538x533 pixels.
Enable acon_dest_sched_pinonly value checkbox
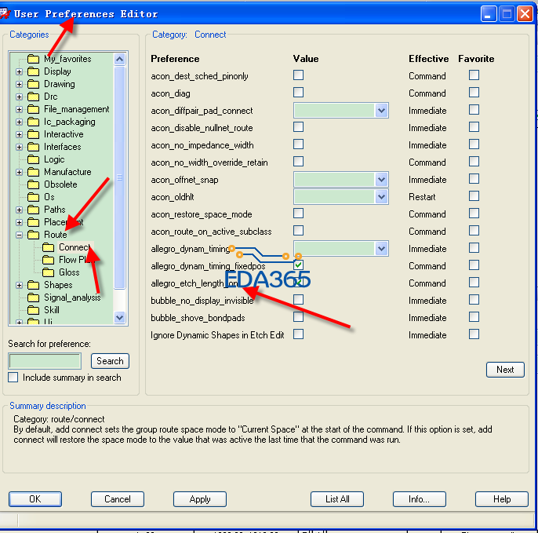[299, 75]
